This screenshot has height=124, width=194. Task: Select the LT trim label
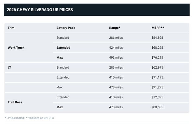pos(9,67)
